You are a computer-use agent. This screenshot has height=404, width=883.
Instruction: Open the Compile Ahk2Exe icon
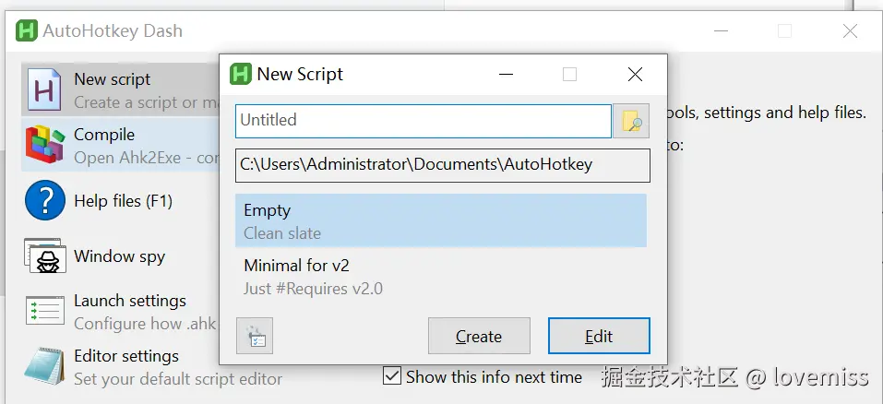(44, 145)
